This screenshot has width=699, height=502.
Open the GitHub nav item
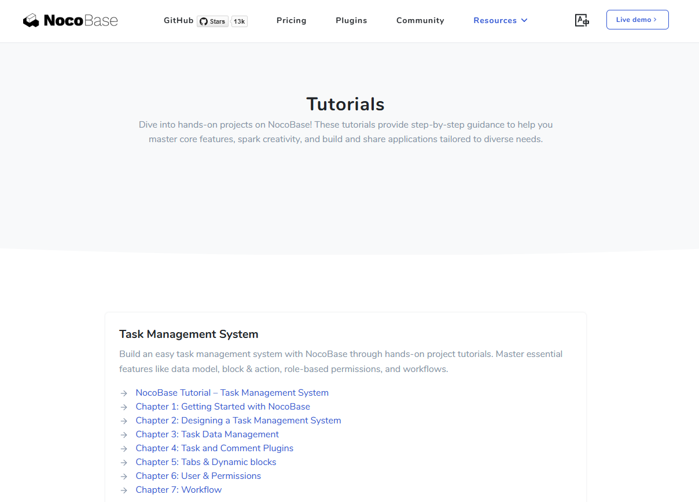pos(178,20)
